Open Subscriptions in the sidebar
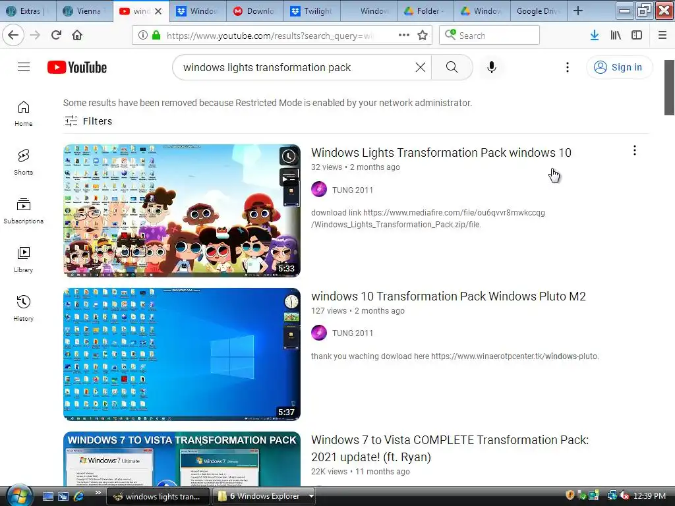Image resolution: width=675 pixels, height=506 pixels. (24, 211)
